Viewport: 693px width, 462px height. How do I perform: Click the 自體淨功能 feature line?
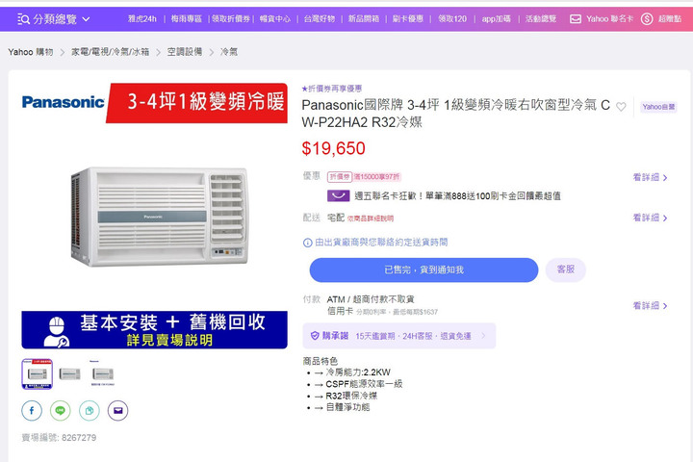(347, 407)
